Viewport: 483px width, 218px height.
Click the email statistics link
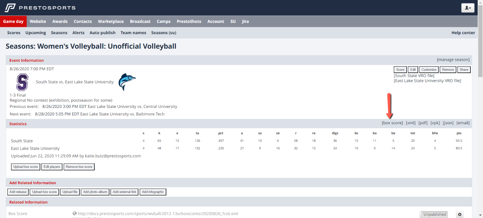pos(463,123)
